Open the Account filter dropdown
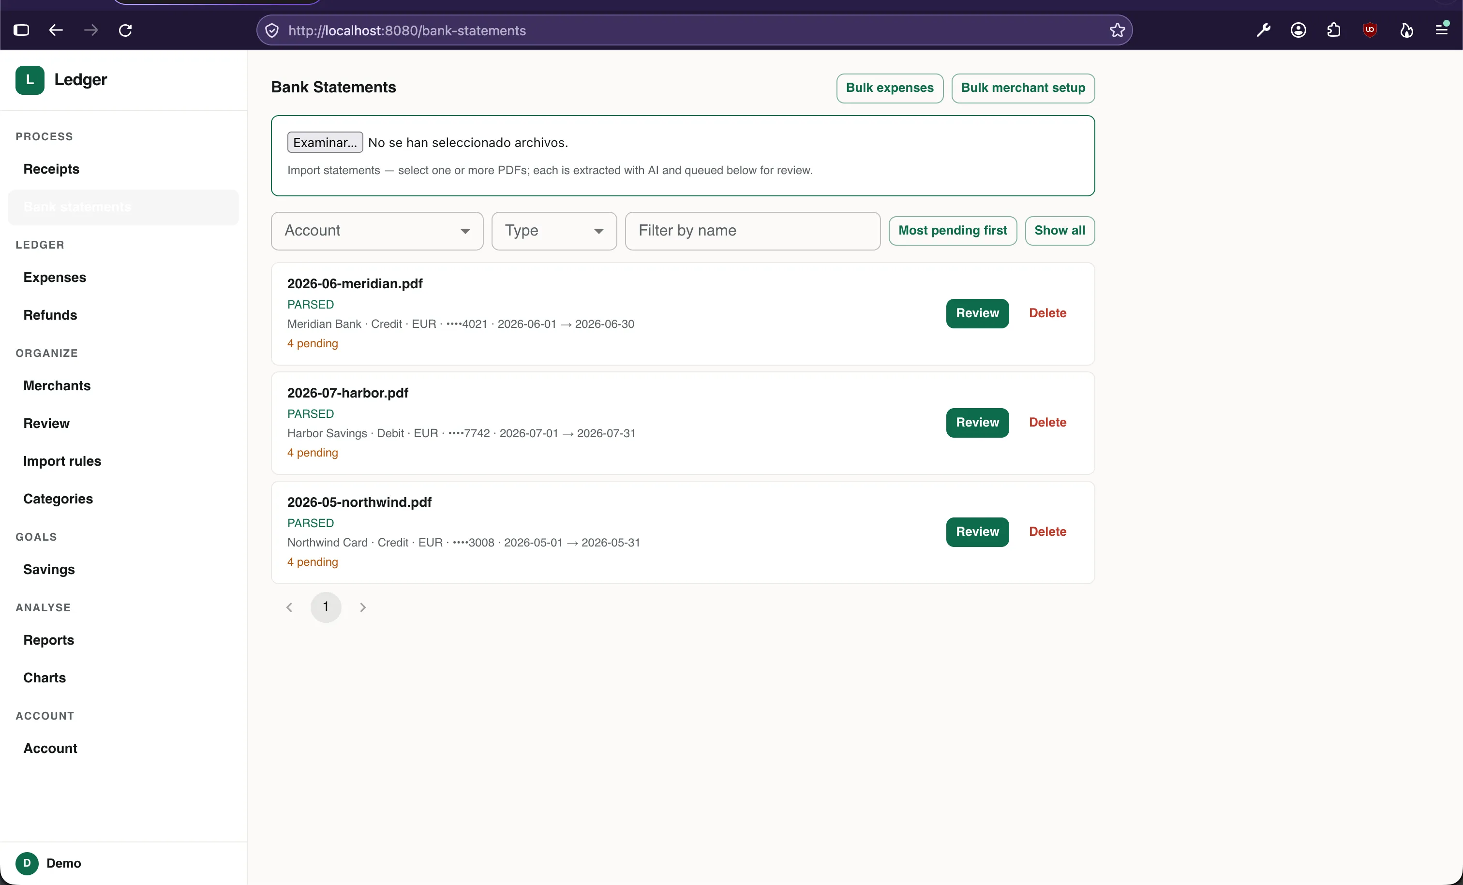The height and width of the screenshot is (885, 1463). pyautogui.click(x=377, y=231)
